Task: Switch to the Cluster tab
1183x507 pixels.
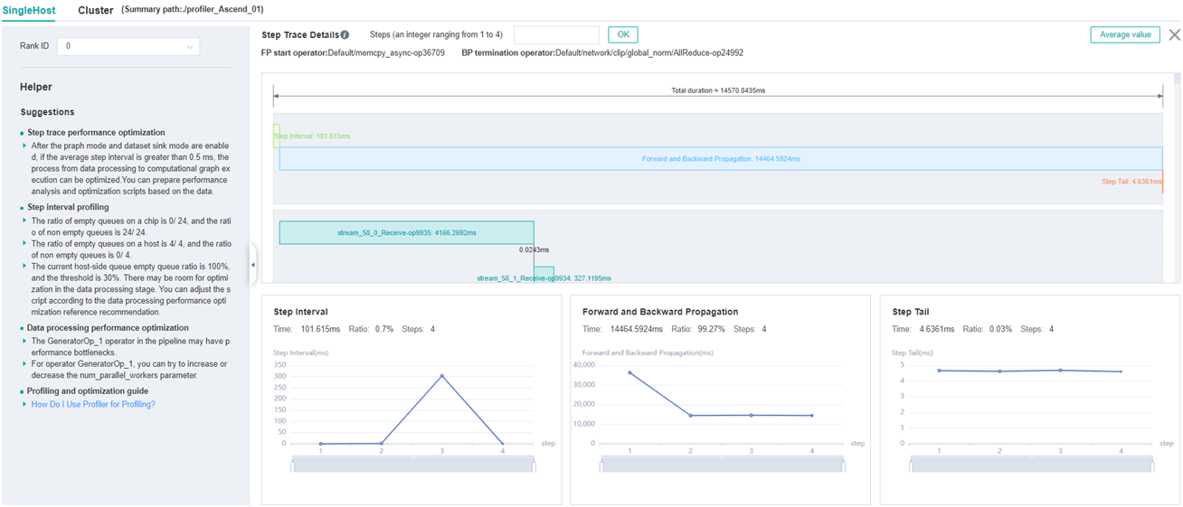Action: [96, 11]
